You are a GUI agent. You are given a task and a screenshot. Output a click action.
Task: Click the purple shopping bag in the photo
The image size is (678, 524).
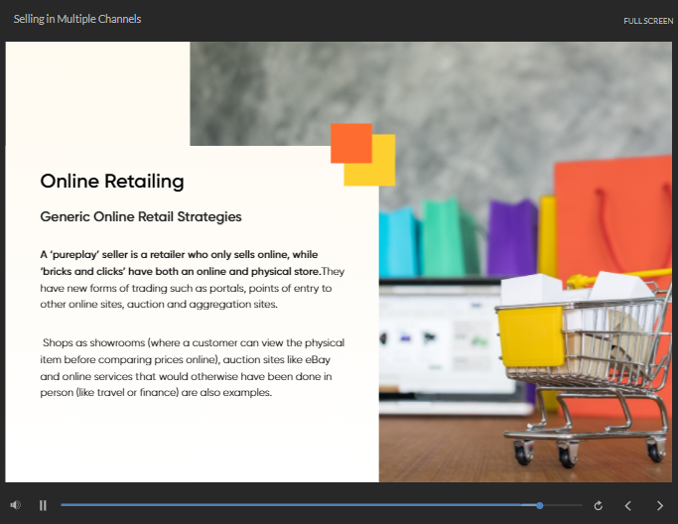click(511, 238)
